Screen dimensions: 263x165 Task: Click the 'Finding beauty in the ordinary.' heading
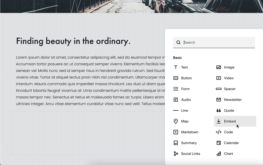coord(73,41)
